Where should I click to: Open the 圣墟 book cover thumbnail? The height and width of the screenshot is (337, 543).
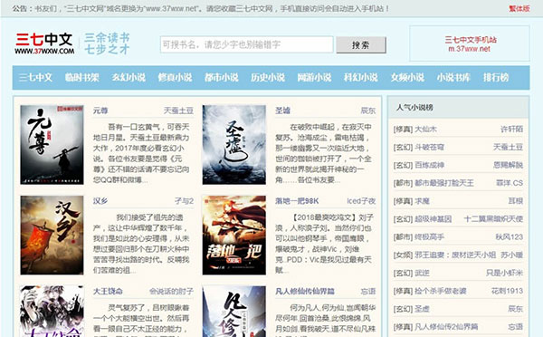(234, 145)
